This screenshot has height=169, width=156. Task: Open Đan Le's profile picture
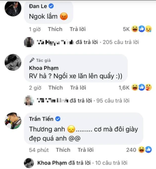pyautogui.click(x=13, y=8)
